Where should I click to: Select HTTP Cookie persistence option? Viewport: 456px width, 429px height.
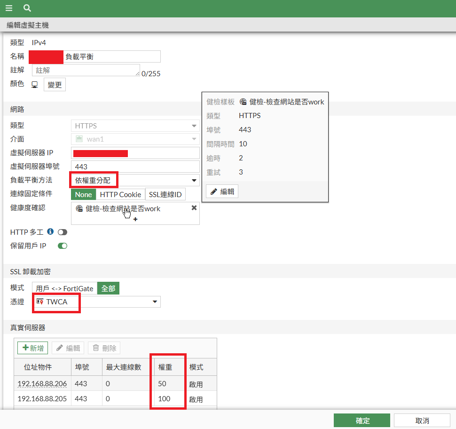click(120, 194)
